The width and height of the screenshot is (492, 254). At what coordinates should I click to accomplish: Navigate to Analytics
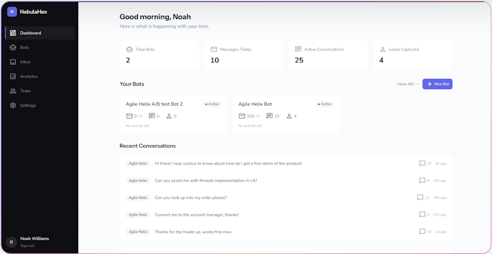click(x=40, y=76)
